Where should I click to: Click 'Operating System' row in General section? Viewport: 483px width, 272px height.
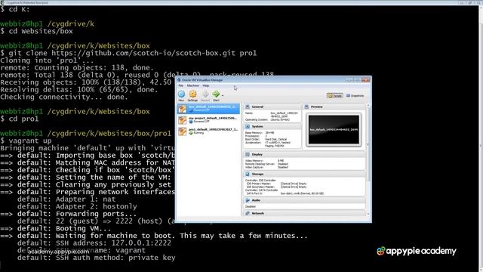coord(267,119)
